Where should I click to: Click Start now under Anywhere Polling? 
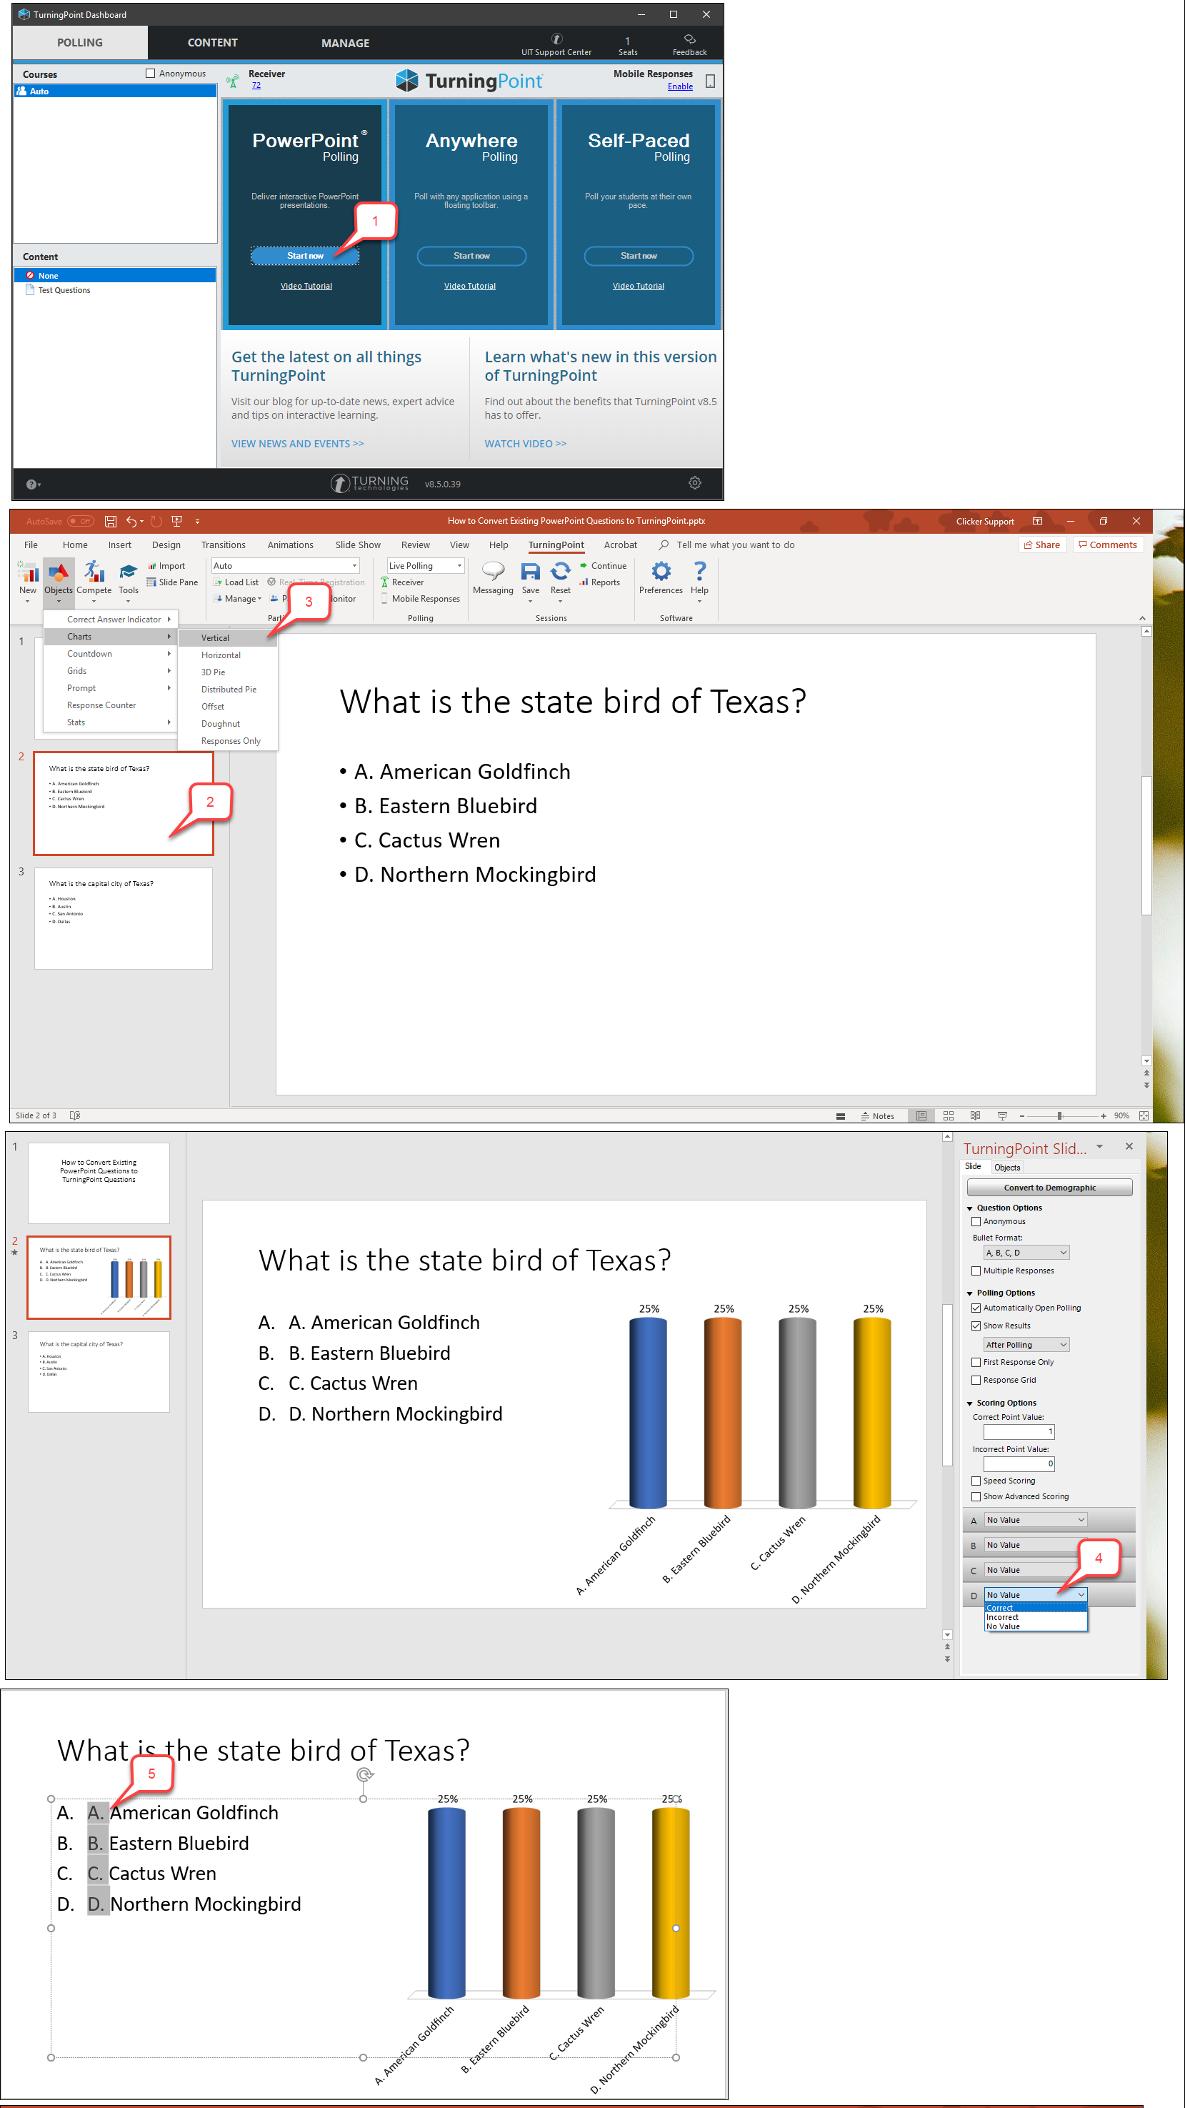click(x=472, y=256)
